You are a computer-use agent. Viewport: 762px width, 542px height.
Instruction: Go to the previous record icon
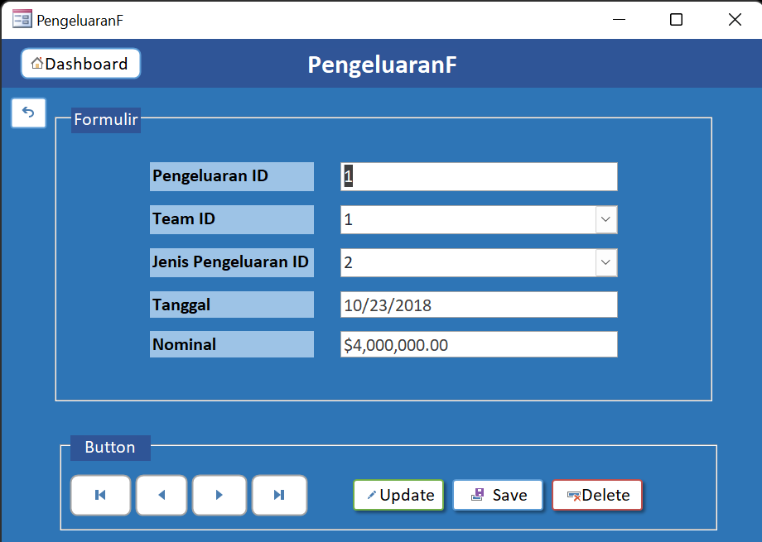tap(161, 495)
